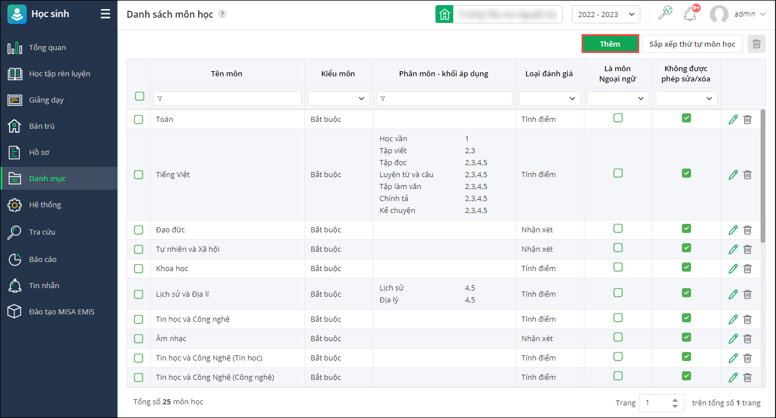Open the help question mark icon

click(x=222, y=14)
